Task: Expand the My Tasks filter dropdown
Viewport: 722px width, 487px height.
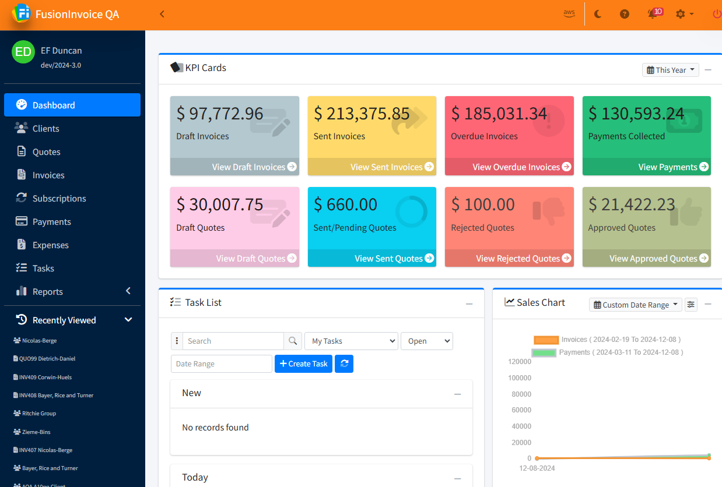Action: pos(351,341)
